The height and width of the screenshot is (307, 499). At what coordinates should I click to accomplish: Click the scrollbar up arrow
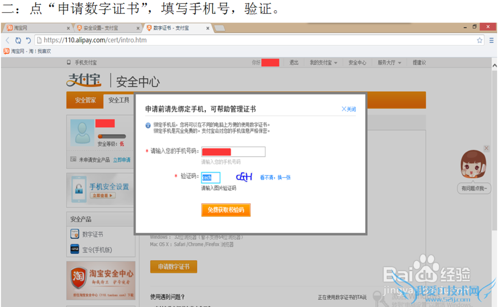(495, 66)
